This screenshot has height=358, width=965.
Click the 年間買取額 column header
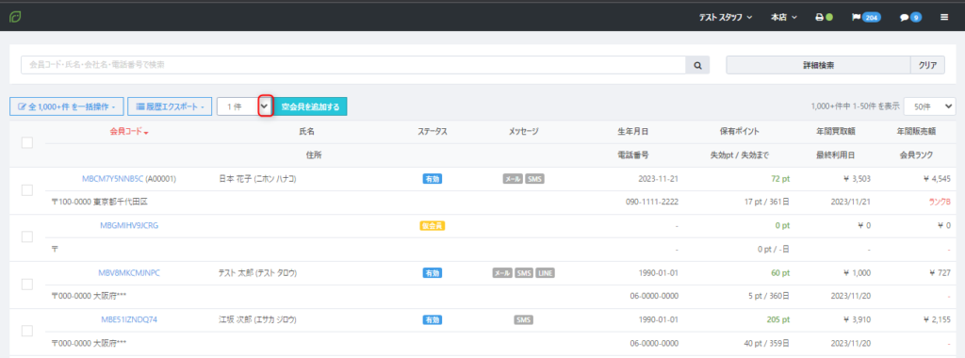click(836, 132)
